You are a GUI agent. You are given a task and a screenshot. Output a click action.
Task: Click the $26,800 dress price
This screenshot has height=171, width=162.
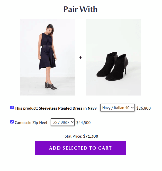pos(143,108)
